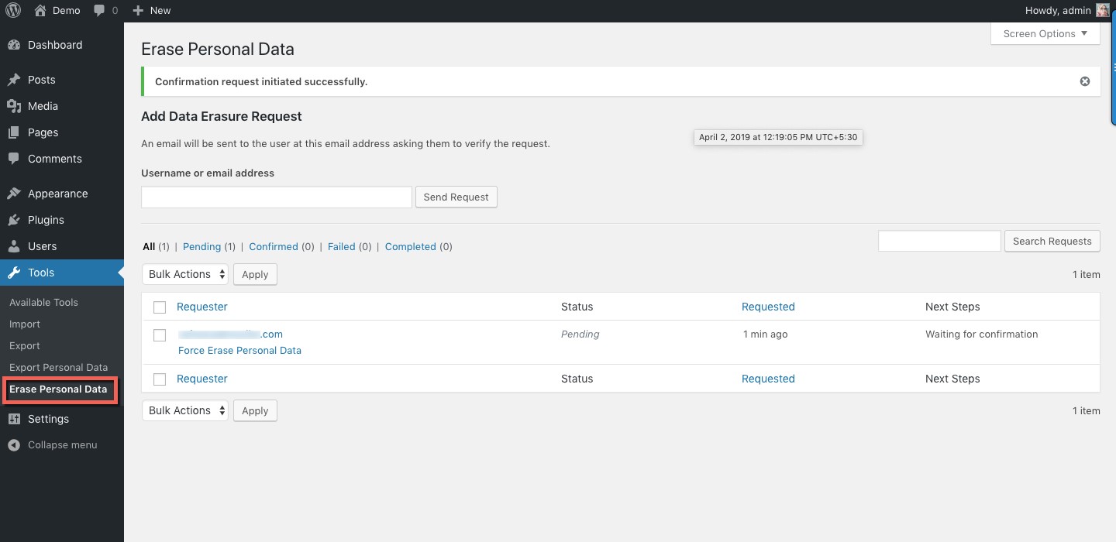This screenshot has height=542, width=1116.
Task: Click the Send Request button
Action: click(x=456, y=197)
